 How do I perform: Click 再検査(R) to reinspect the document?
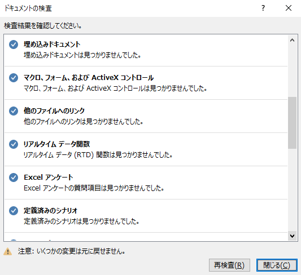coord(229,265)
